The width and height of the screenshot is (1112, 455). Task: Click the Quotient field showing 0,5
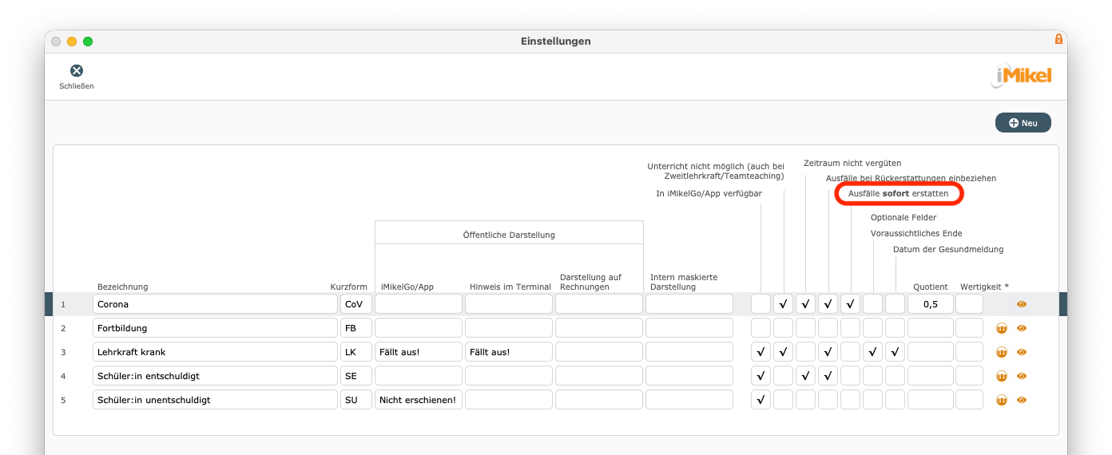click(930, 304)
